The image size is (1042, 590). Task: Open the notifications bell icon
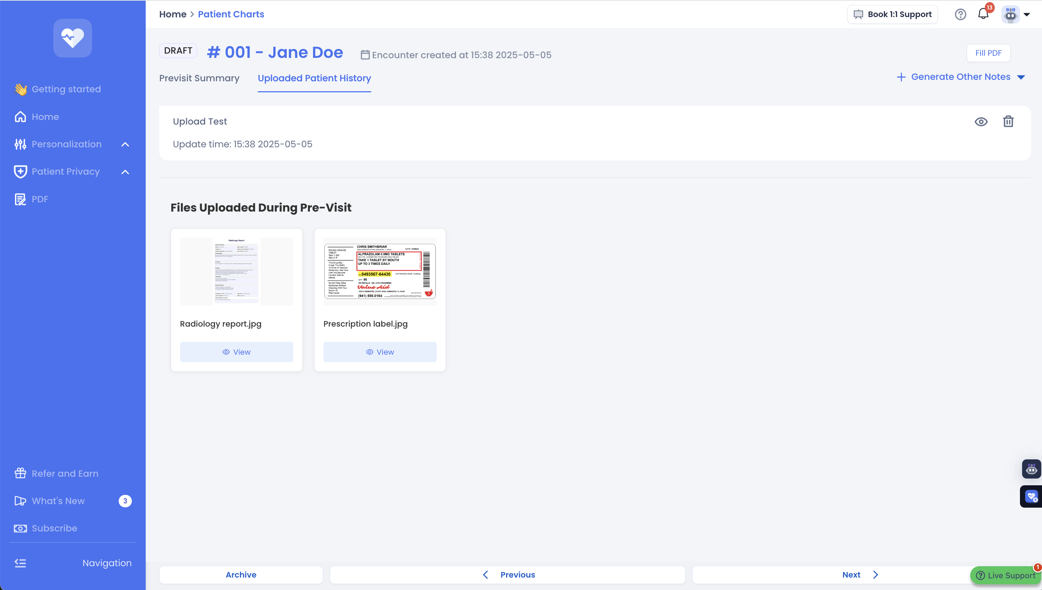point(983,14)
